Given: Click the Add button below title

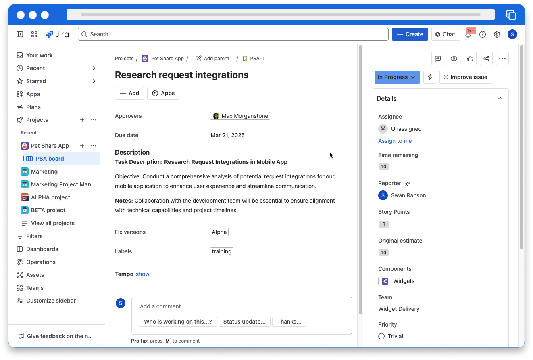Looking at the screenshot, I should click(x=129, y=93).
